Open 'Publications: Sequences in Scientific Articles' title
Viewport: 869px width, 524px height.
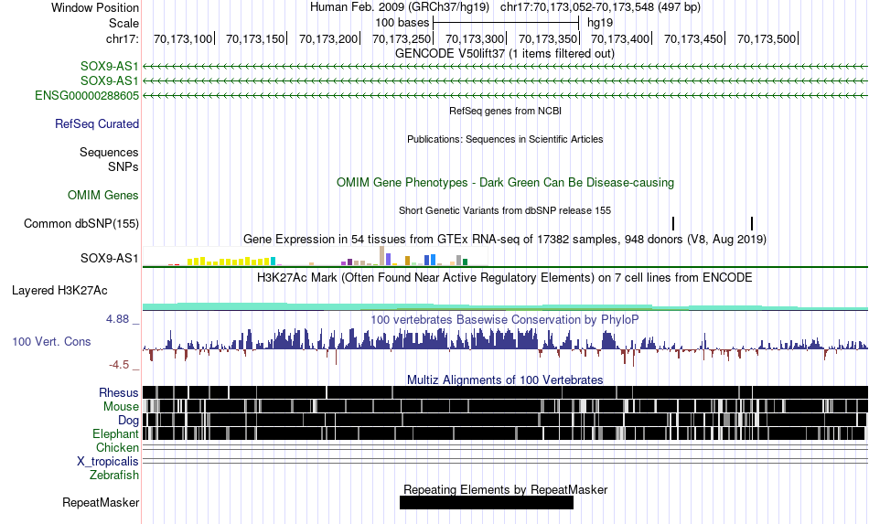click(x=505, y=139)
